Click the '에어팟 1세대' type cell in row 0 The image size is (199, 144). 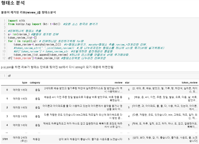pos(20,90)
